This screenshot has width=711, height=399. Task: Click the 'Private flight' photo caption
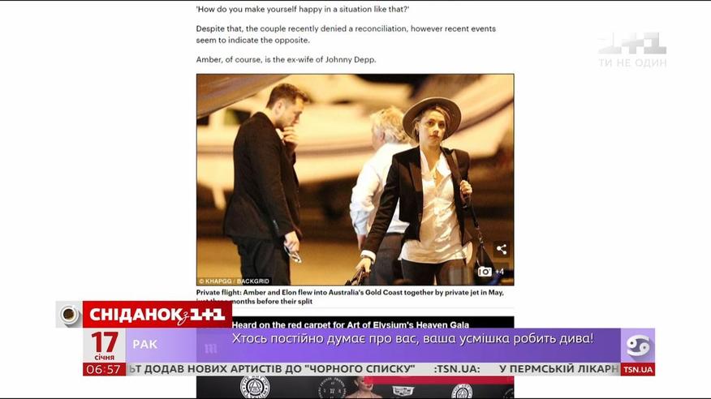(x=349, y=296)
